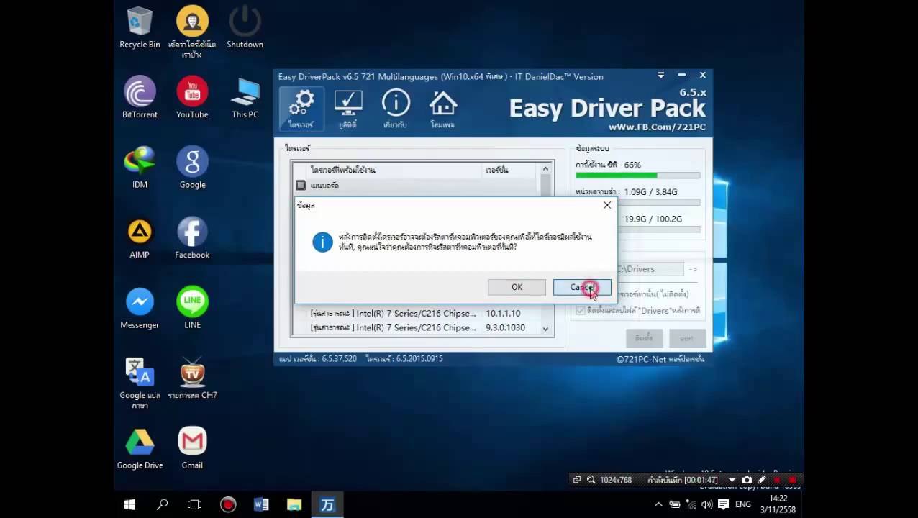Click the arrow button beside the Drivers path
The width and height of the screenshot is (918, 518).
click(x=693, y=269)
